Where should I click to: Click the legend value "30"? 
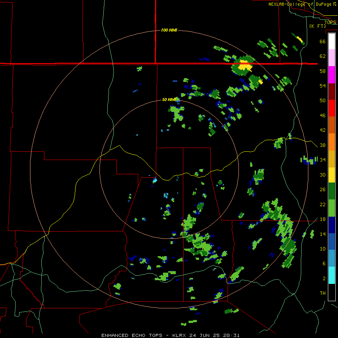point(323,175)
